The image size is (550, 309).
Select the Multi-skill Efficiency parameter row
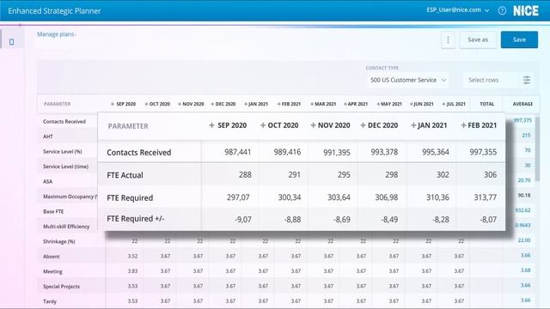tap(66, 227)
